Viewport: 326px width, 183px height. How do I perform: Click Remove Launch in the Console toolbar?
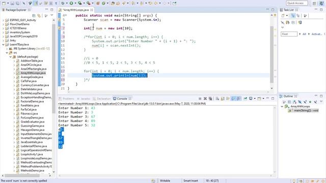coord(205,99)
